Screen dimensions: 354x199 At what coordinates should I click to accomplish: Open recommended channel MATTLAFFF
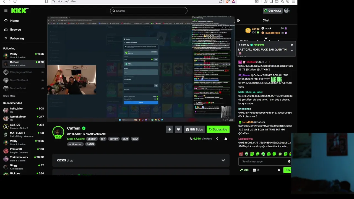point(24,134)
